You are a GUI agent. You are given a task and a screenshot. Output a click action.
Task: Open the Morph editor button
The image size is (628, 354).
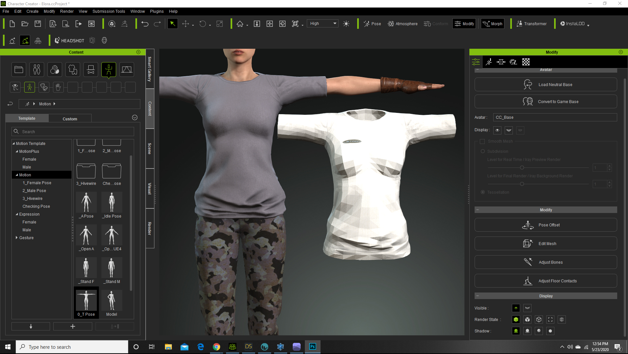coord(493,24)
